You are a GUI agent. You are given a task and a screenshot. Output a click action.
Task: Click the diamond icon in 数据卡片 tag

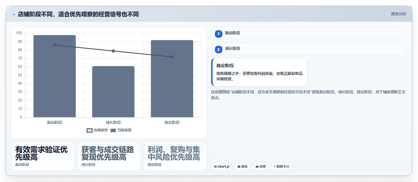275,166
